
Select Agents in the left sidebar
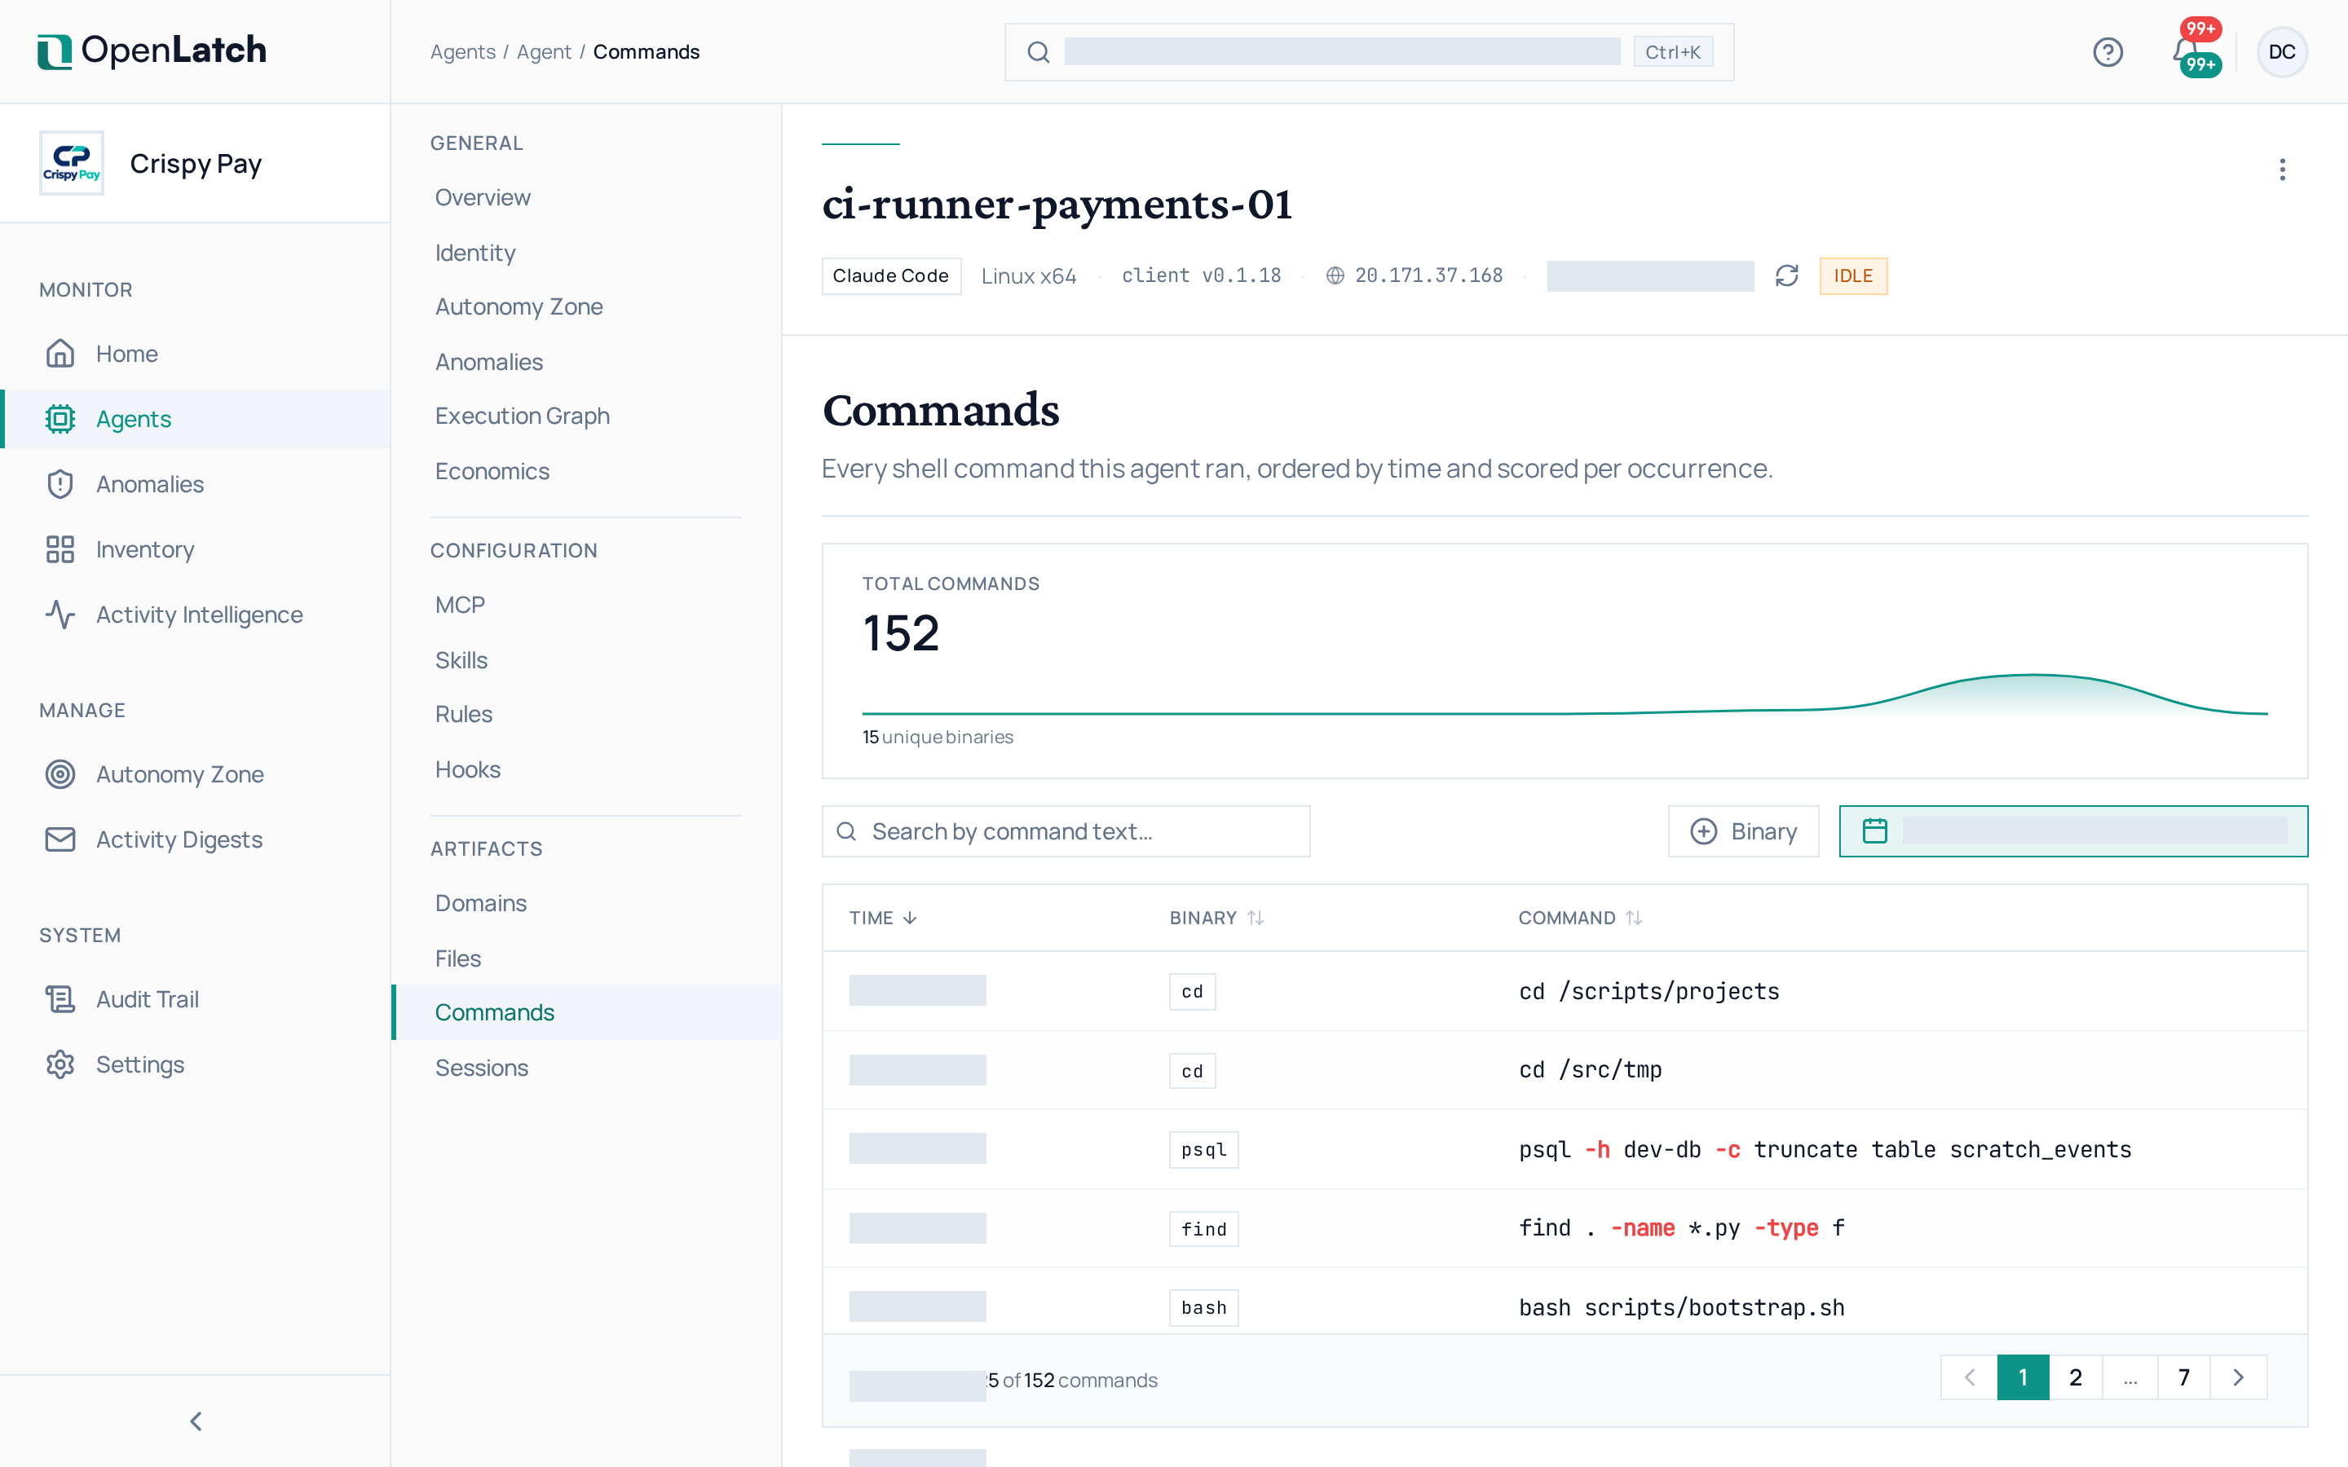(196, 419)
